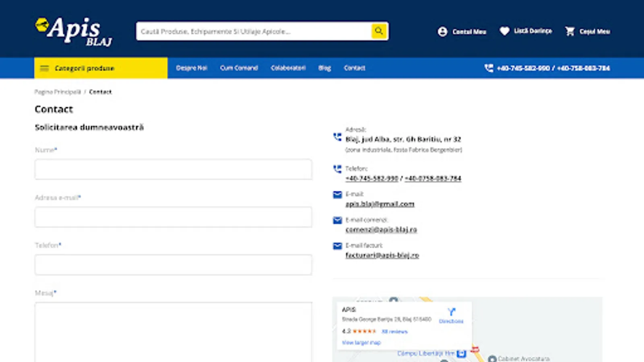Image resolution: width=644 pixels, height=362 pixels.
Task: Email apis.blaj@gmail.com link
Action: coord(380,204)
